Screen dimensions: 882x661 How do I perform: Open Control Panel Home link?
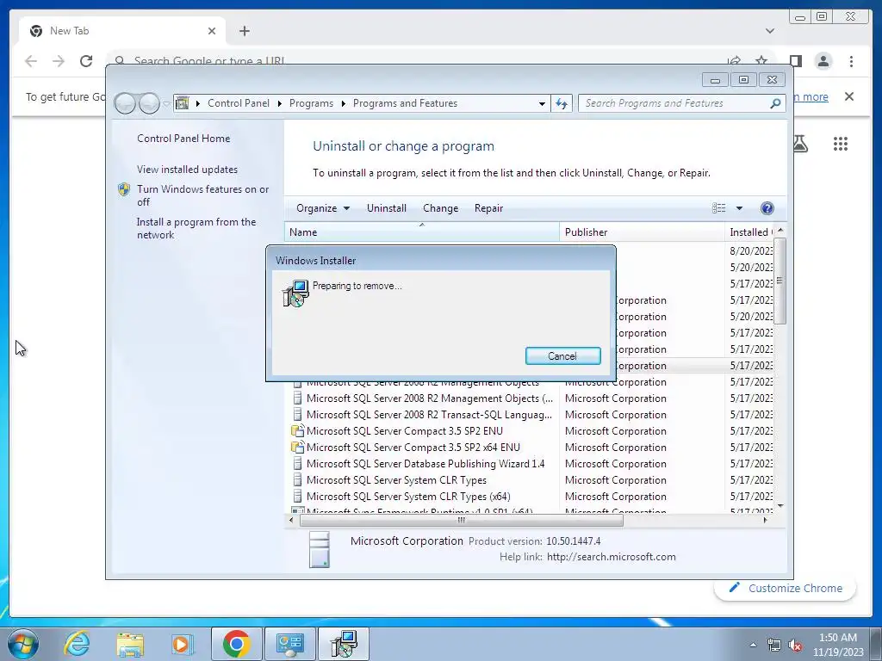tap(183, 139)
